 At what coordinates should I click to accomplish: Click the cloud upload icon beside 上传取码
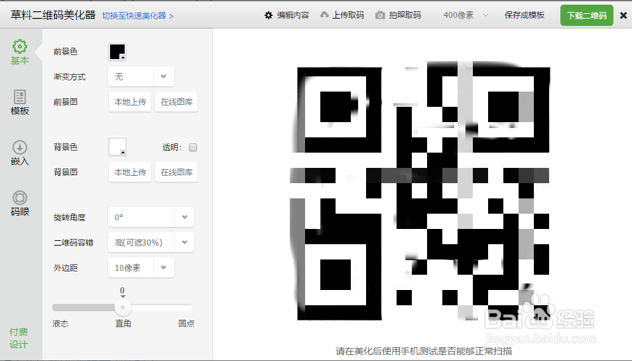click(324, 15)
